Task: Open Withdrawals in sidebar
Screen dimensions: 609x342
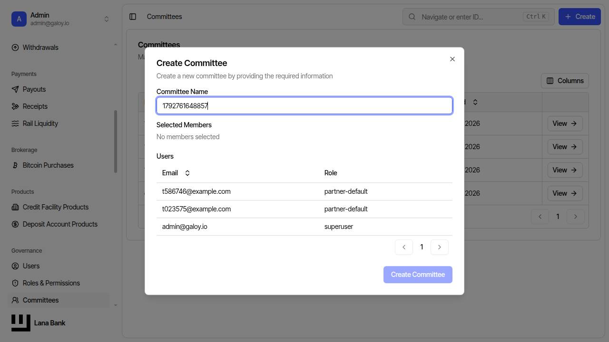Action: [x=59, y=47]
